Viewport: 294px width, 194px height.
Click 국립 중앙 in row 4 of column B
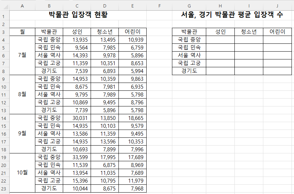pyautogui.click(x=49, y=40)
